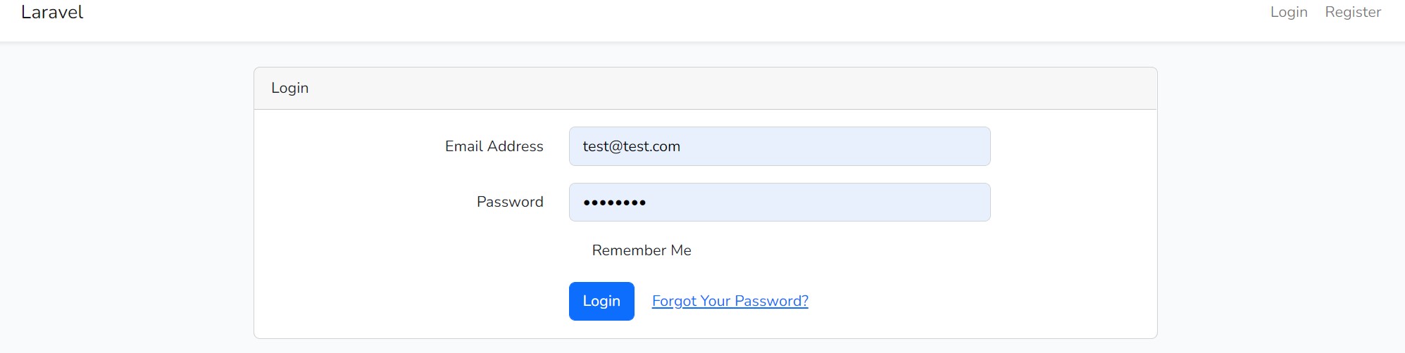This screenshot has height=353, width=1405.
Task: Choose the navbar Login menu item
Action: (x=1288, y=12)
